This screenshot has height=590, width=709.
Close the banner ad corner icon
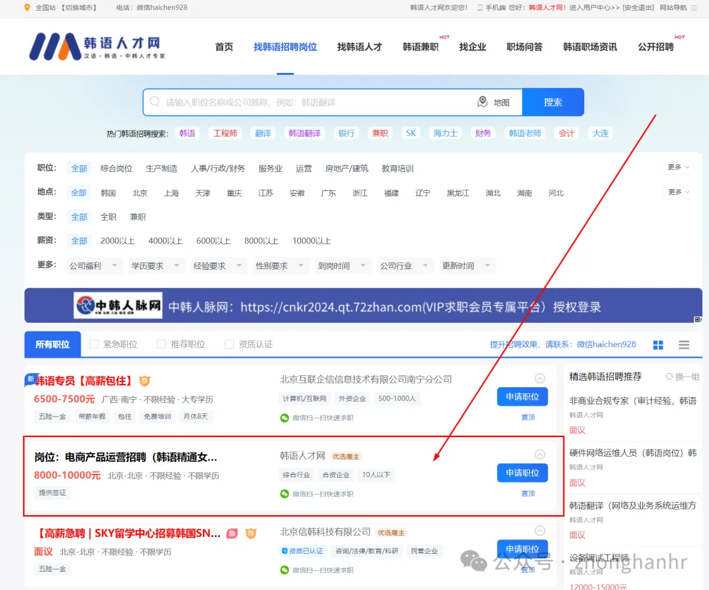(x=698, y=319)
